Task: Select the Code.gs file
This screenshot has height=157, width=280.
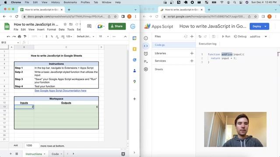Action: (x=174, y=45)
